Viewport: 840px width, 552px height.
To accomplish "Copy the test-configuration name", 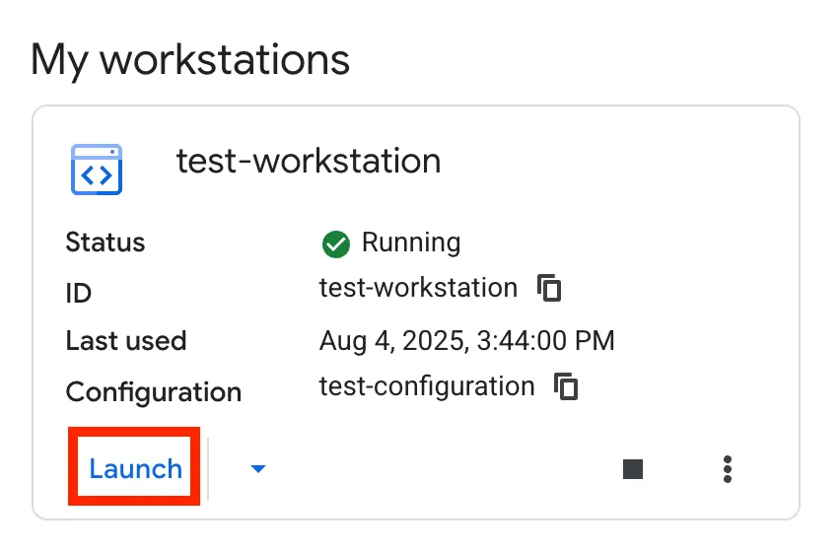I will point(566,386).
